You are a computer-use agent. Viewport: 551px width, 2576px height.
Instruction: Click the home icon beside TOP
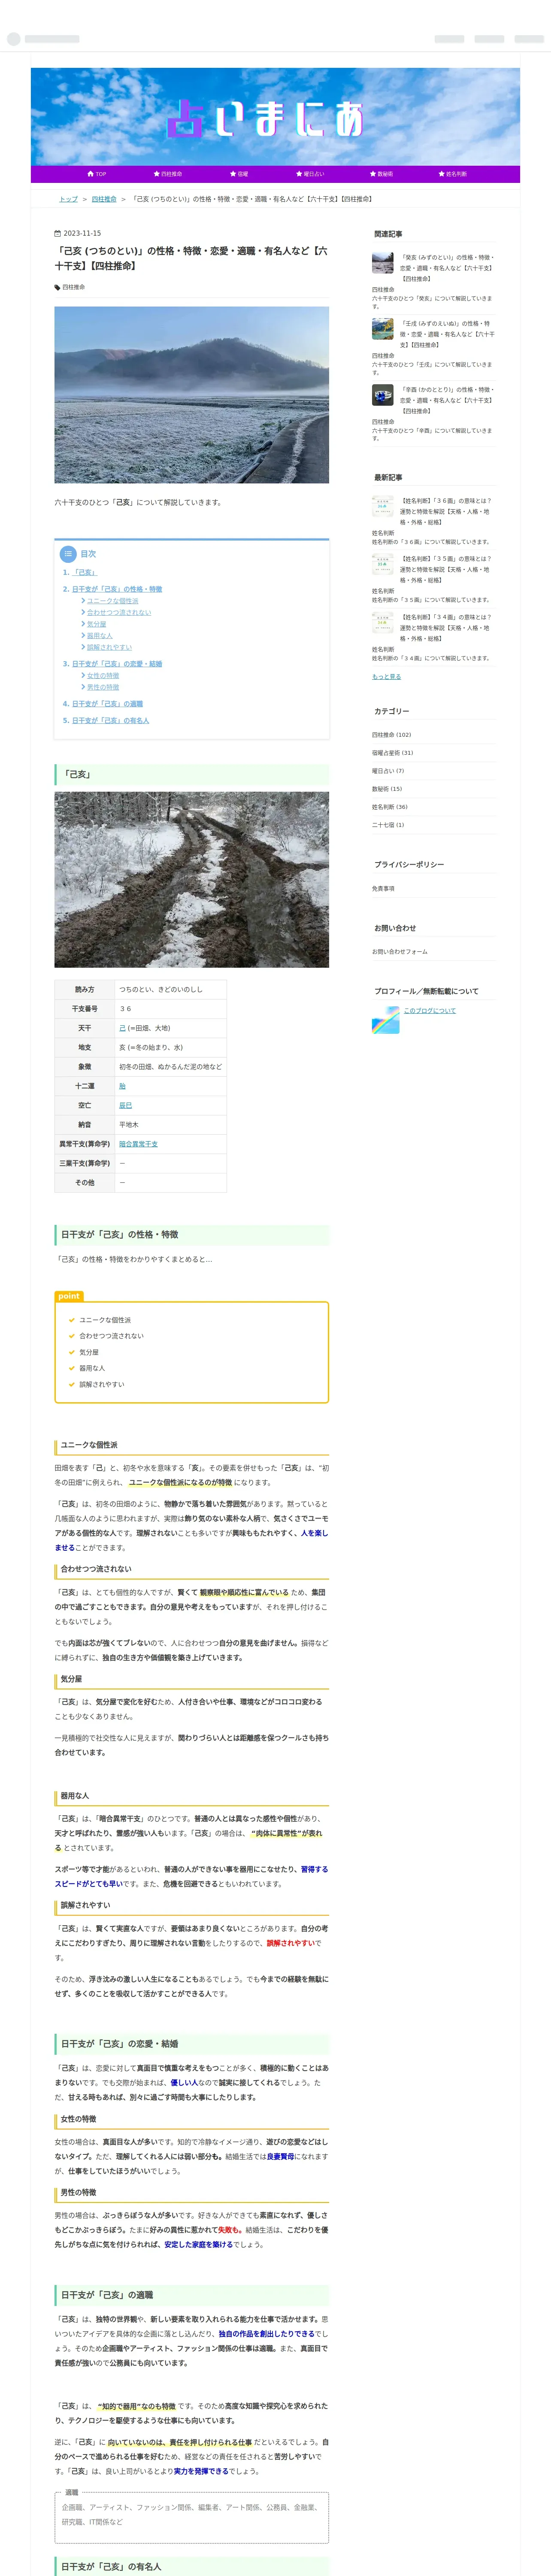(x=90, y=174)
